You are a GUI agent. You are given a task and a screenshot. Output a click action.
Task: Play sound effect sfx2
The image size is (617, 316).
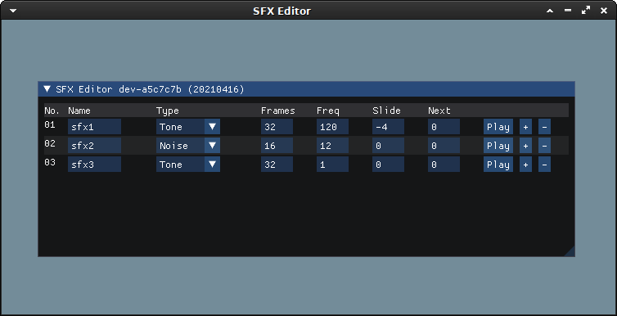498,146
